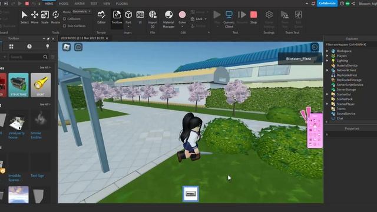This screenshot has width=377, height=212.
Task: Select ServerScriptService in Explorer
Action: pos(349,85)
